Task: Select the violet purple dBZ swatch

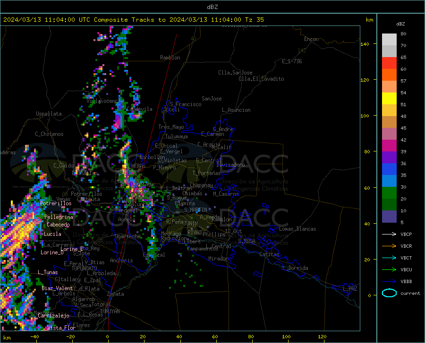Action: pyautogui.click(x=389, y=158)
